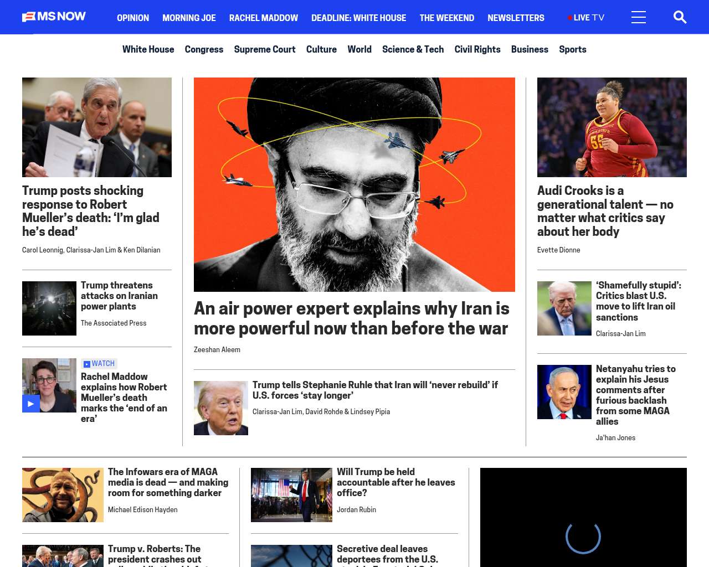
Task: Open the Trump close-up thumbnail beside Ruhle story
Action: pyautogui.click(x=221, y=408)
